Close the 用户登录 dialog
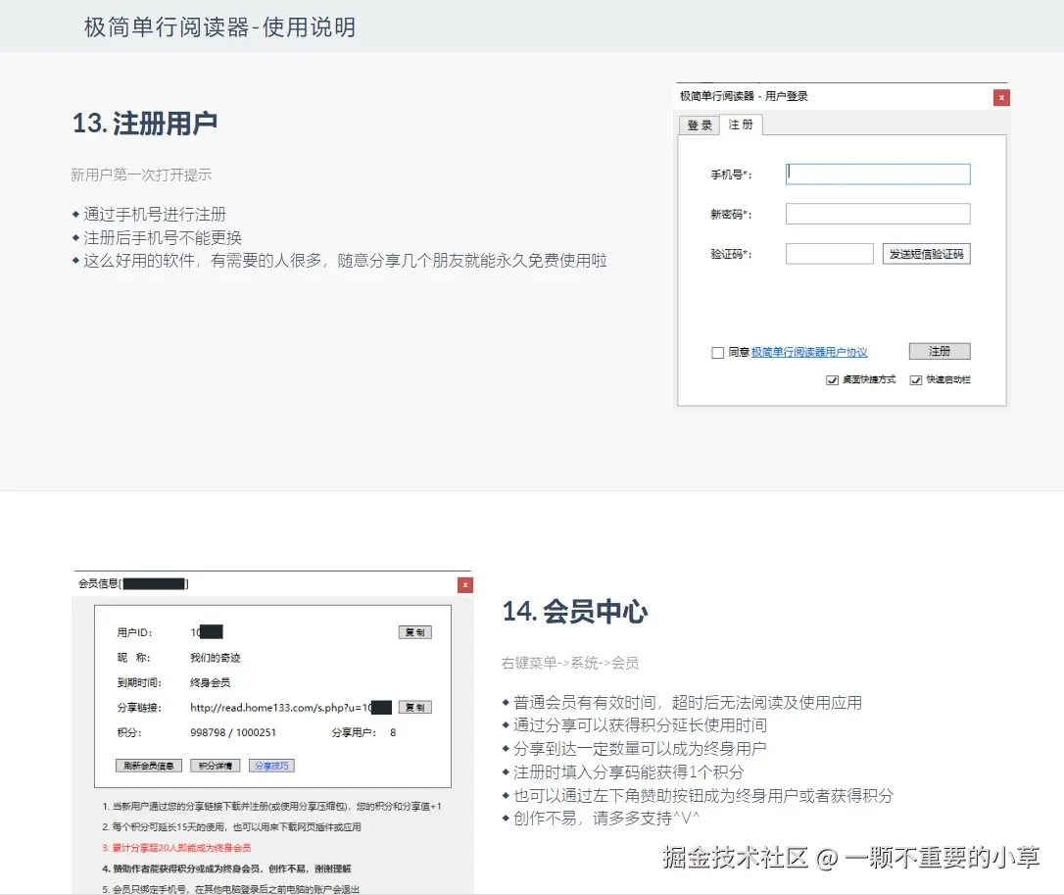 1001,98
